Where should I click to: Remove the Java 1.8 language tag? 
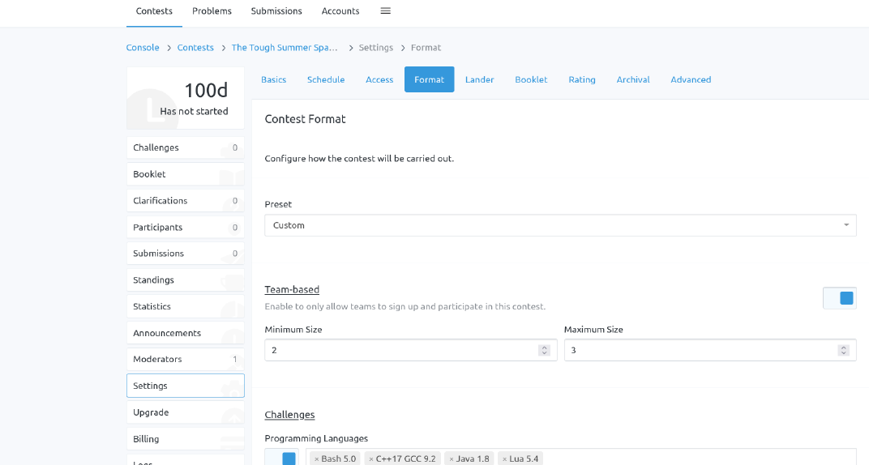click(x=451, y=459)
